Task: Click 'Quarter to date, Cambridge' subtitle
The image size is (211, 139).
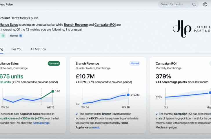Action: click(x=93, y=68)
